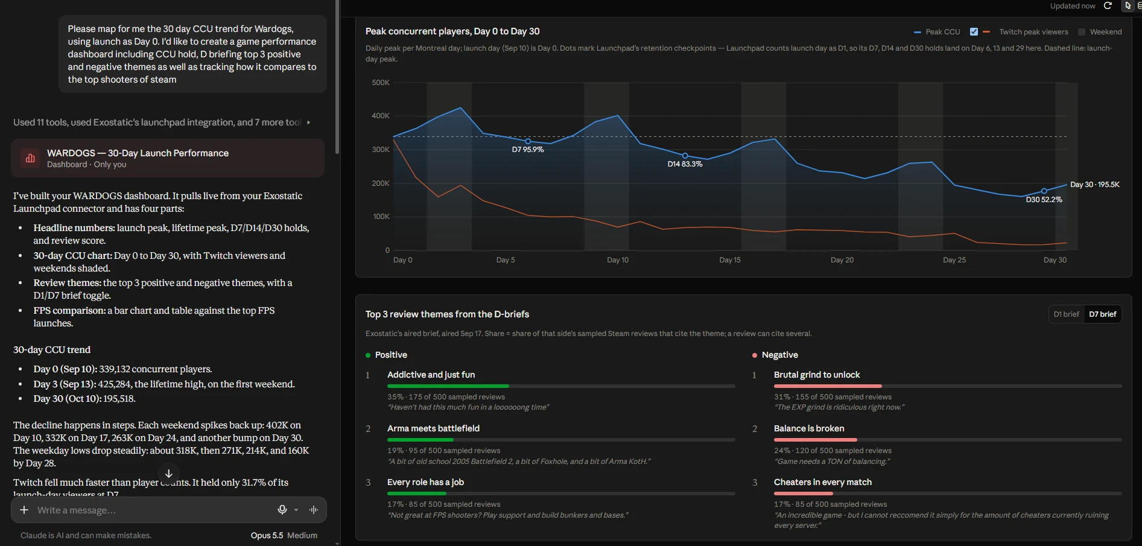Click the Claude is AI disclaimer text
Screen dimensions: 1142x546
(86, 535)
